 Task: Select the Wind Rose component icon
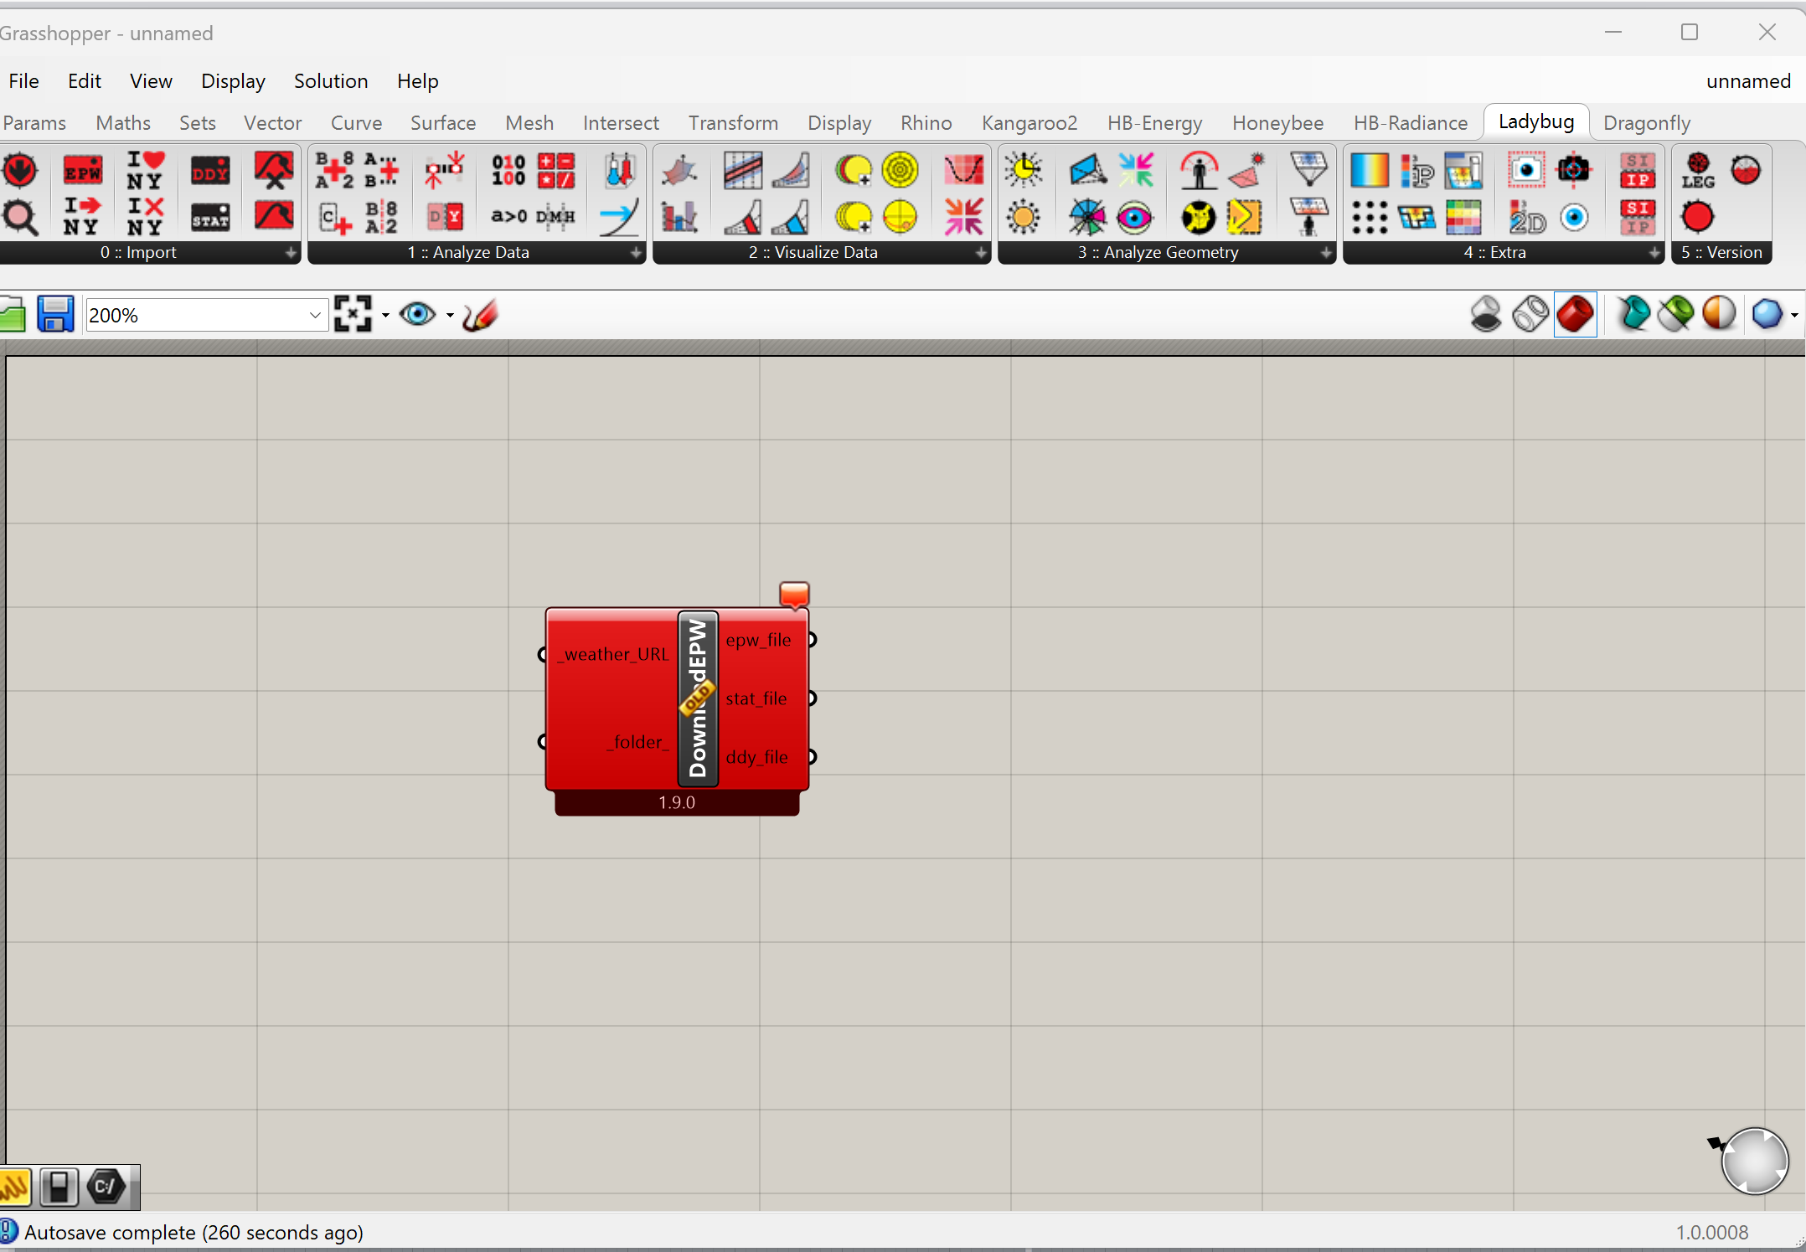[1087, 218]
